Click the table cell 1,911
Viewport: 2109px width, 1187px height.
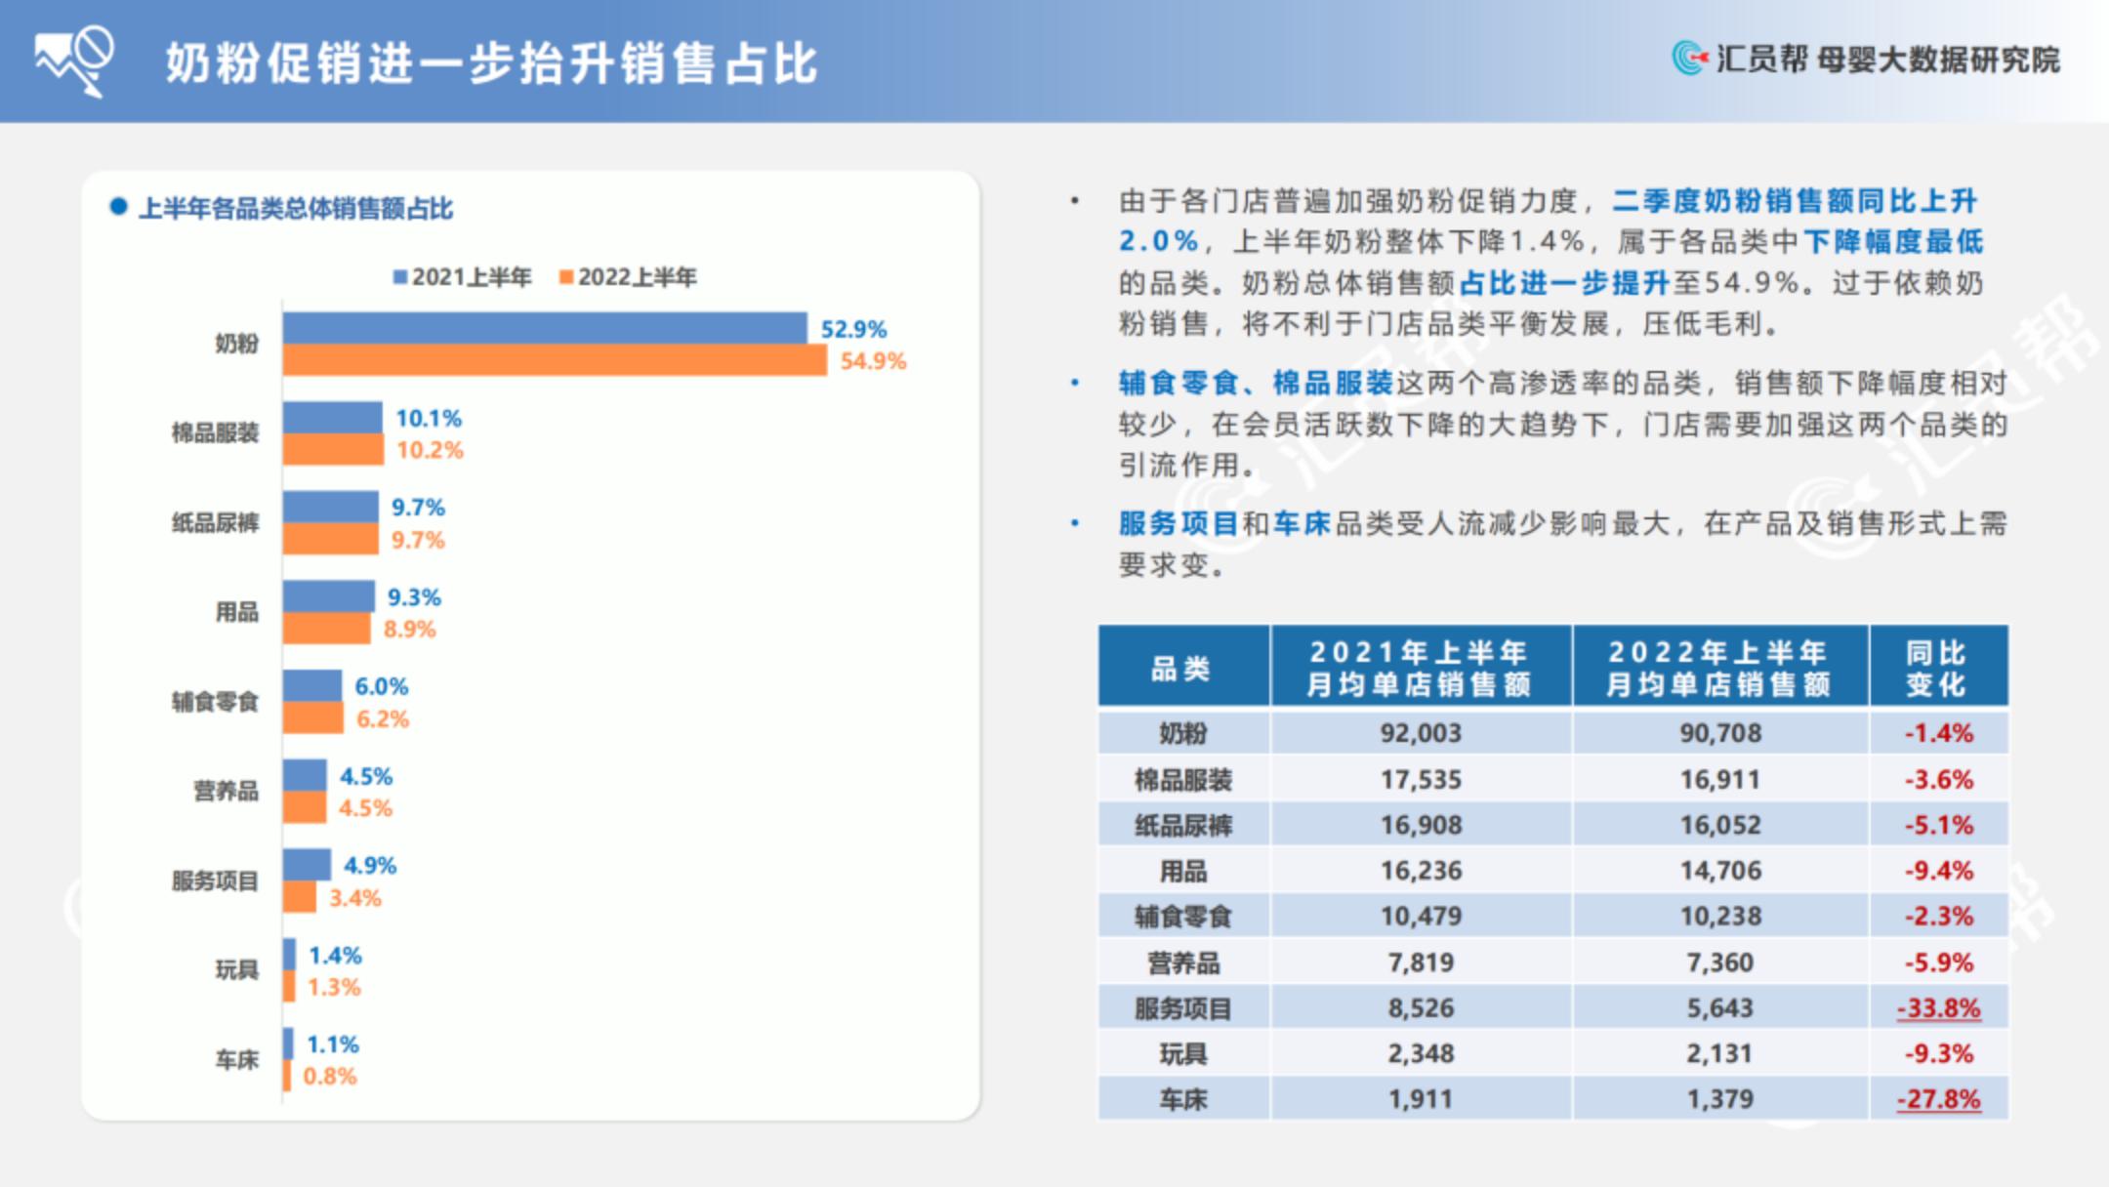1421,1099
